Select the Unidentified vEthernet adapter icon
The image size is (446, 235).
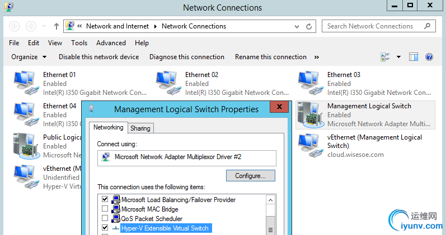(26, 177)
